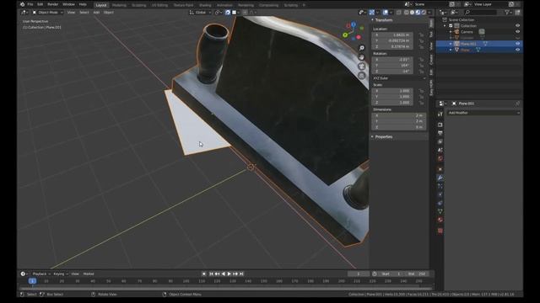Image resolution: width=540 pixels, height=303 pixels.
Task: Click the Scale Z value field
Action: pos(392,103)
